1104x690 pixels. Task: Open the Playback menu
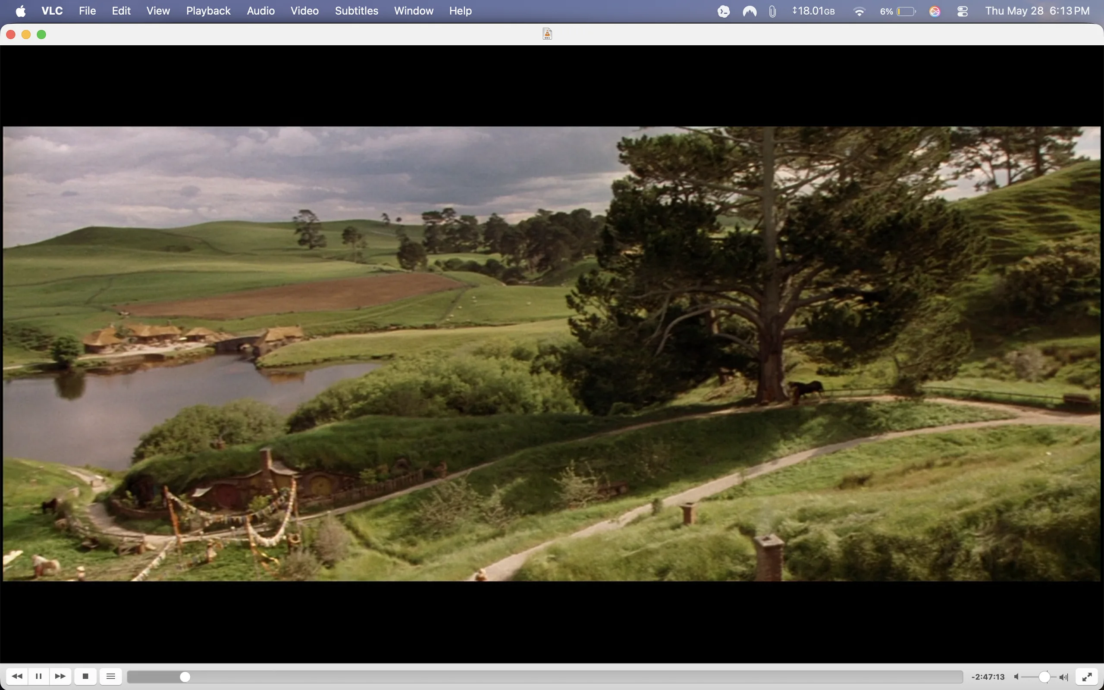(208, 11)
